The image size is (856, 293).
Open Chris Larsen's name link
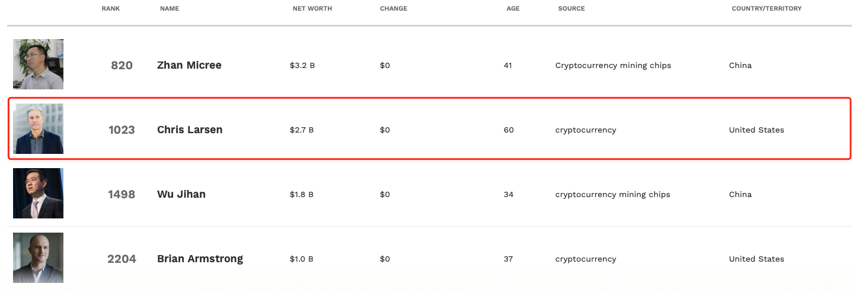point(190,130)
